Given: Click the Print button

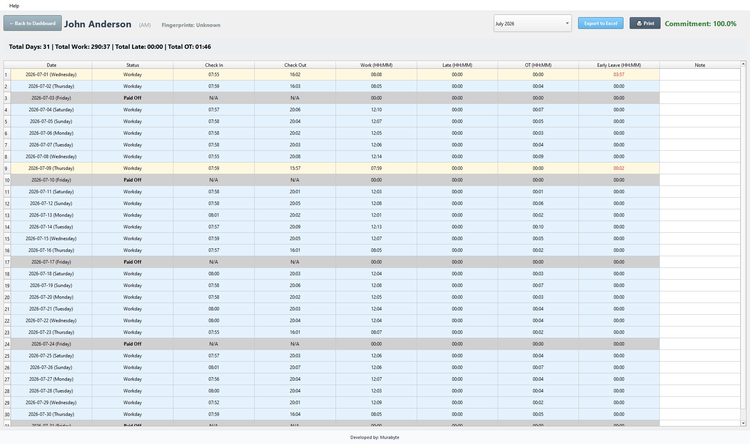Looking at the screenshot, I should (x=645, y=23).
